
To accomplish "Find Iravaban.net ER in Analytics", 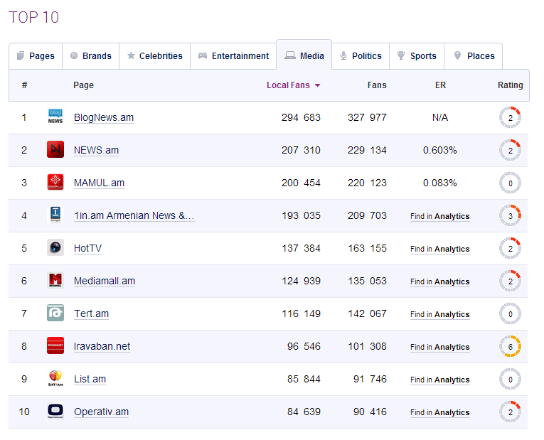I will click(x=440, y=347).
